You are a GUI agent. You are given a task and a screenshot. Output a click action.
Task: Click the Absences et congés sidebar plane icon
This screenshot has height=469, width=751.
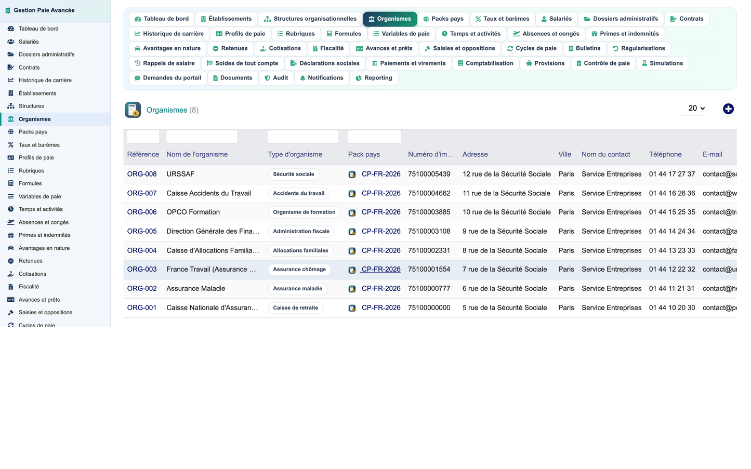tap(10, 222)
